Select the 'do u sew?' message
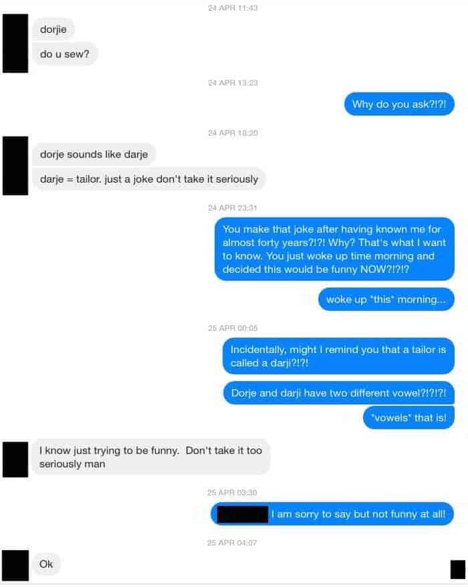Screen dimensions: 468x587 (65, 54)
